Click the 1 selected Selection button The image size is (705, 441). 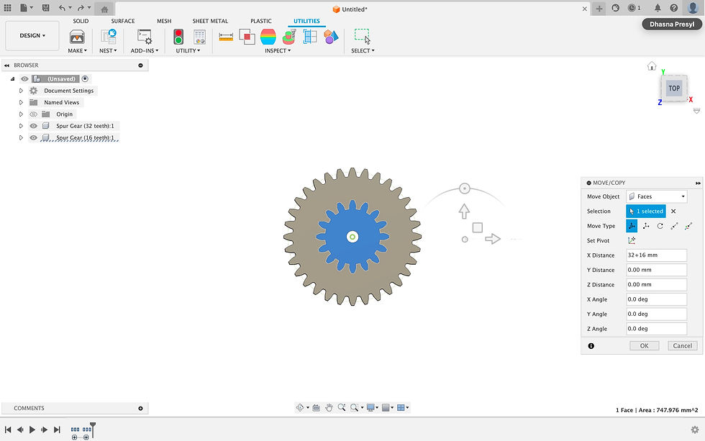(646, 211)
